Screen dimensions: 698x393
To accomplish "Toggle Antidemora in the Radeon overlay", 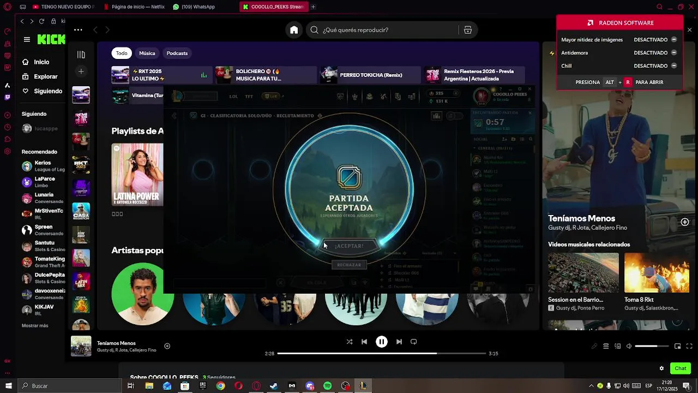I will (x=674, y=53).
